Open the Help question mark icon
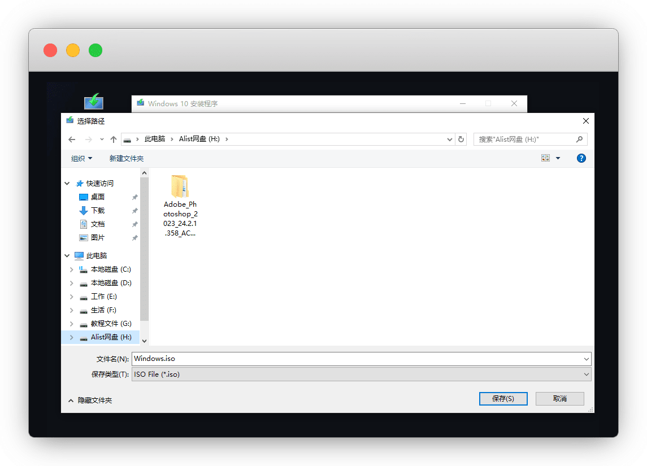Screen dimensions: 647x466 [x=581, y=159]
